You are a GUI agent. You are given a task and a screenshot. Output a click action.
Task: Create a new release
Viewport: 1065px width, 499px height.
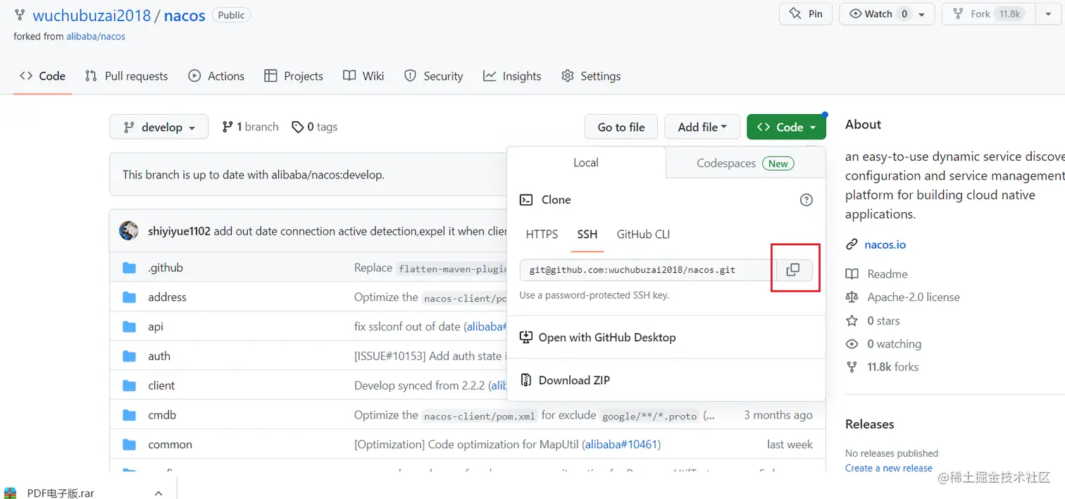tap(888, 468)
